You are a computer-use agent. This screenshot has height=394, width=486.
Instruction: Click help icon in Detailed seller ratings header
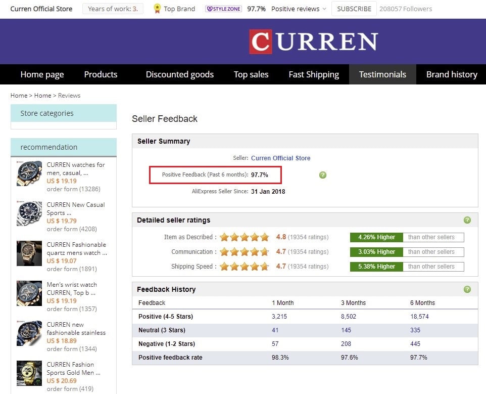tap(467, 220)
